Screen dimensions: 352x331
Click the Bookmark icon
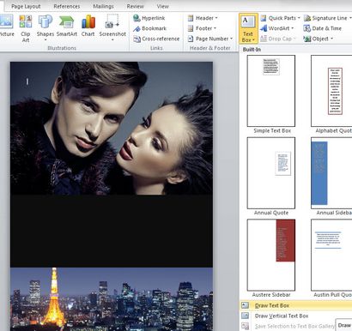[137, 28]
